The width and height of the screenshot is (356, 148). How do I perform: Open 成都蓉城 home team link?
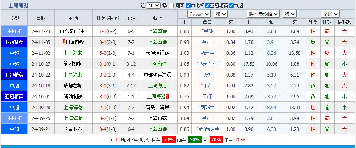tap(73, 85)
